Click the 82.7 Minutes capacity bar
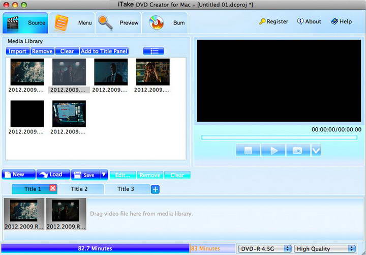Image resolution: width=366 pixels, height=255 pixels. pyautogui.click(x=95, y=248)
